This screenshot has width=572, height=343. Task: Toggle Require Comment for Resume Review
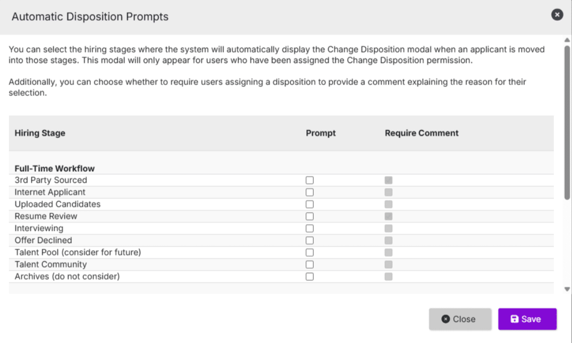point(389,216)
